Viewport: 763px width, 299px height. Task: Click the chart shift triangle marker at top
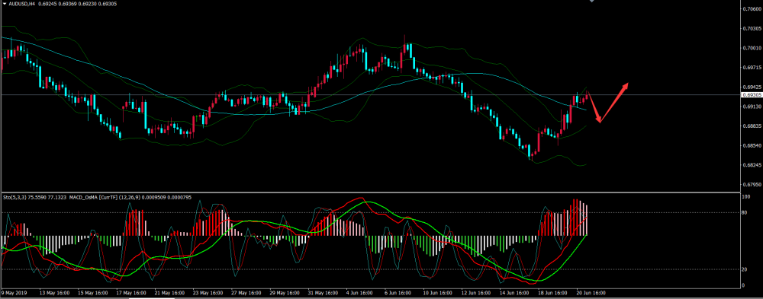pos(592,2)
